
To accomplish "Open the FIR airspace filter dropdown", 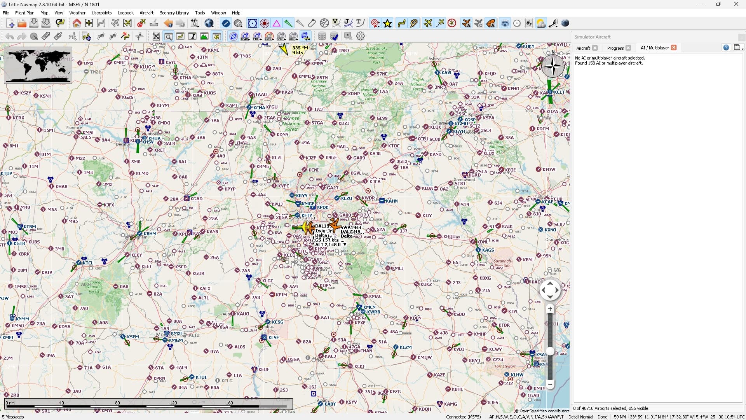I will pyautogui.click(x=257, y=36).
